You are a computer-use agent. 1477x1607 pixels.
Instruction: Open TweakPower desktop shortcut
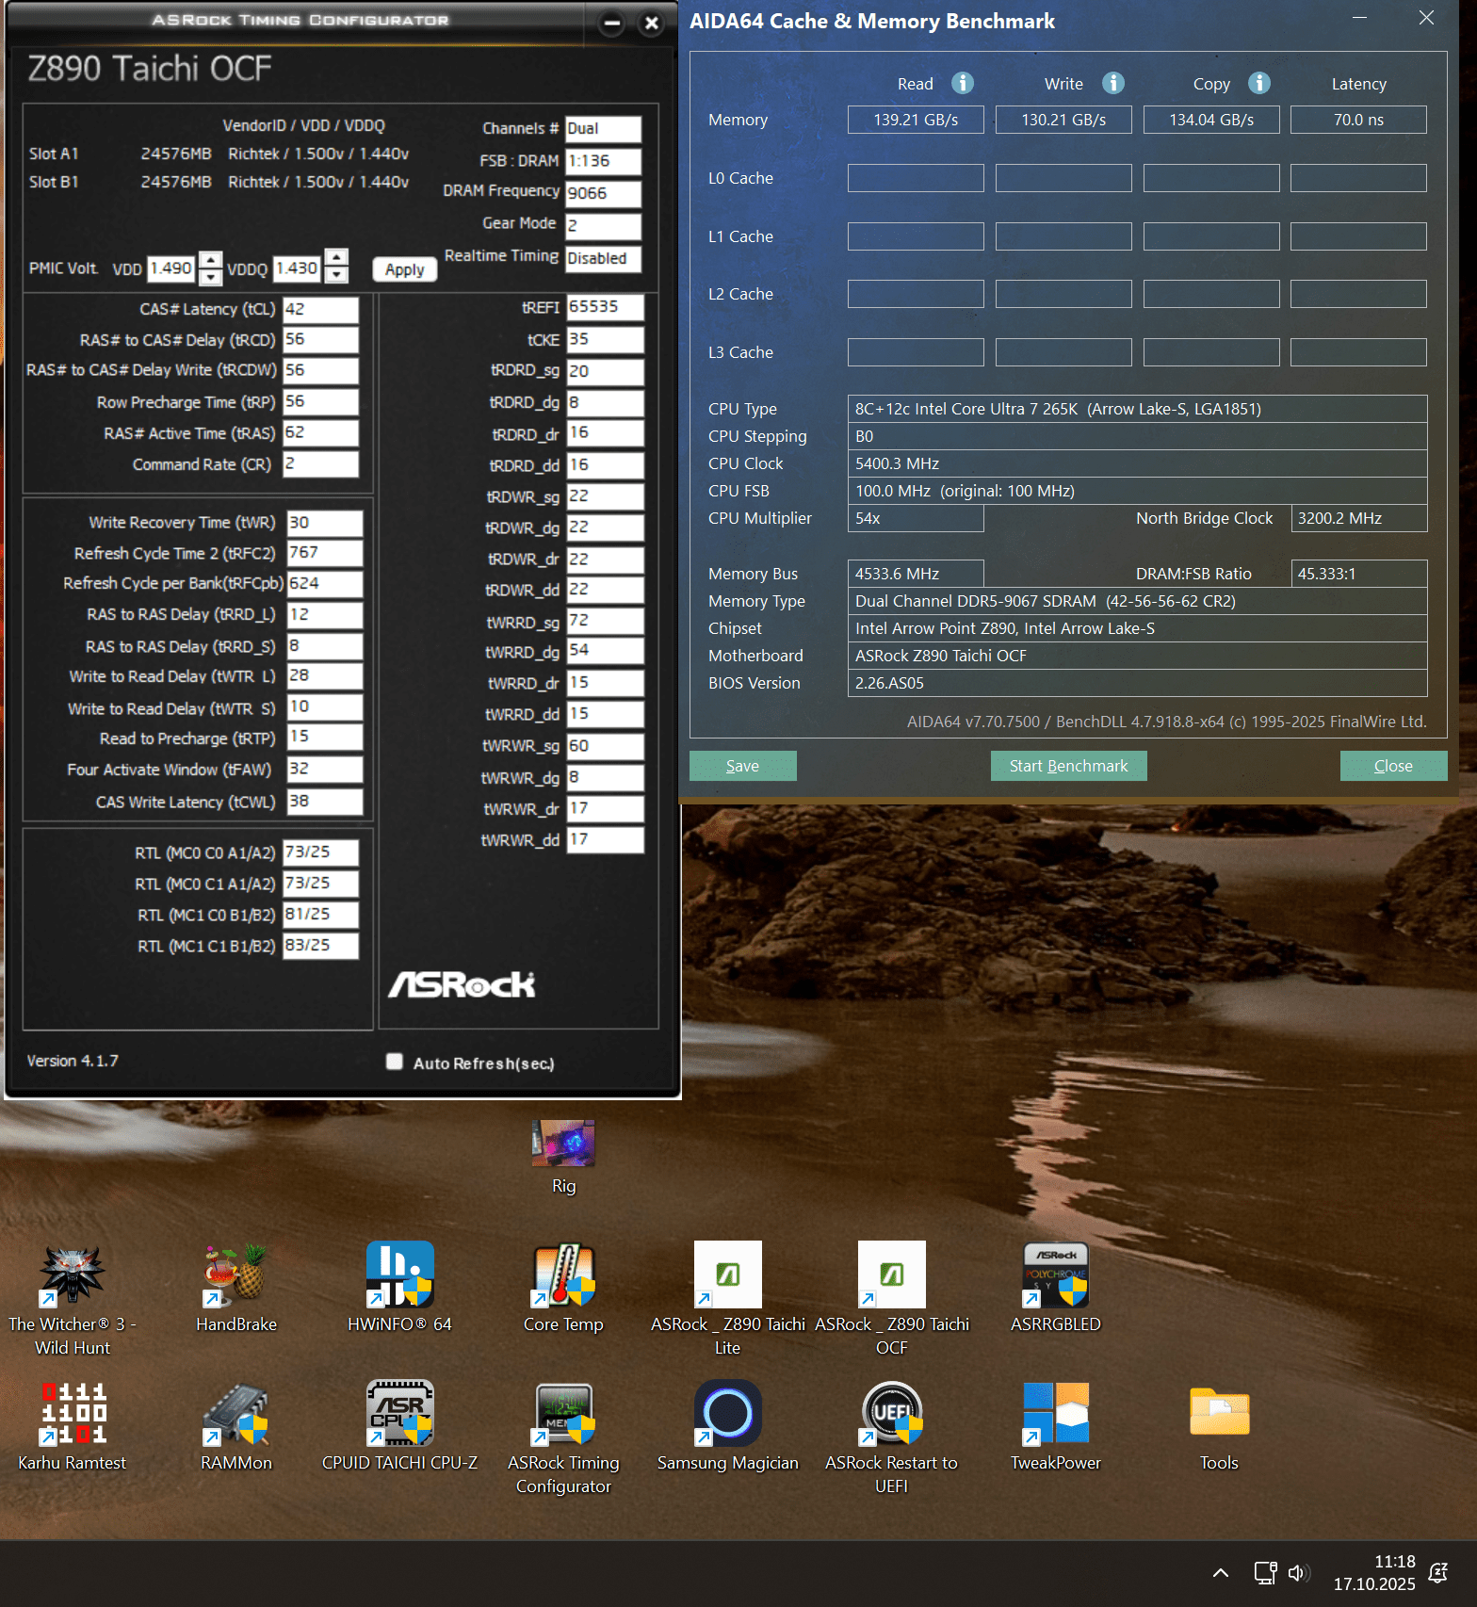1055,1426
